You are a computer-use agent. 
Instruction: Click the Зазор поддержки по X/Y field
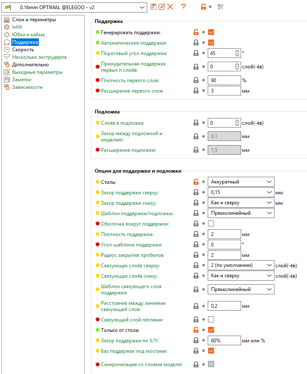pyautogui.click(x=224, y=340)
